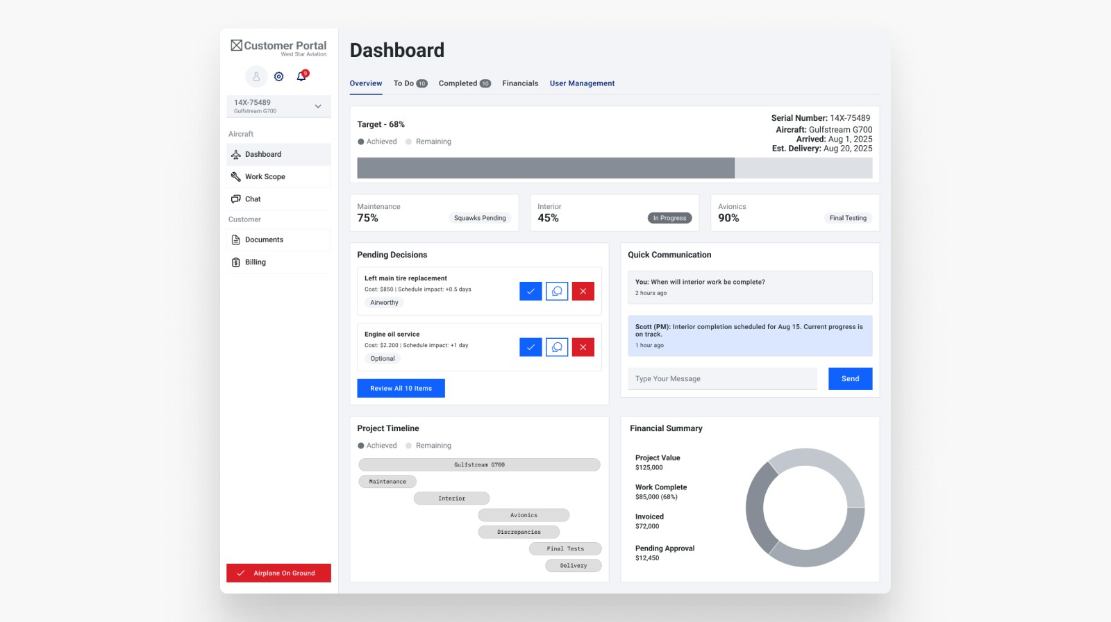
Task: Select the Maintenance timeline bar
Action: [387, 482]
